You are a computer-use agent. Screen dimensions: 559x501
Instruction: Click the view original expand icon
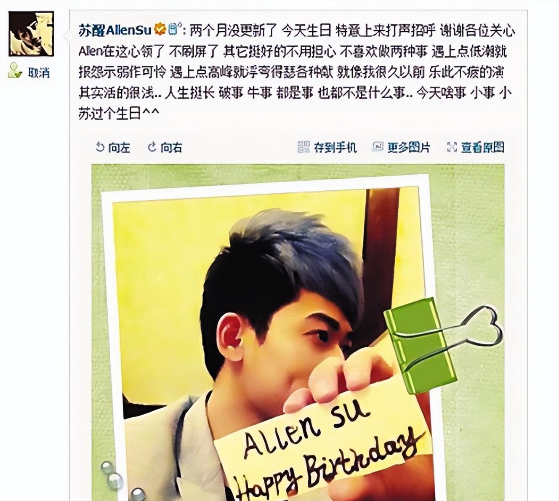pos(452,147)
